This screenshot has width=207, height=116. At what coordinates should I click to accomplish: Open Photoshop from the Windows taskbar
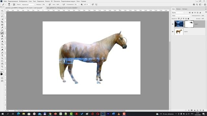(103, 114)
